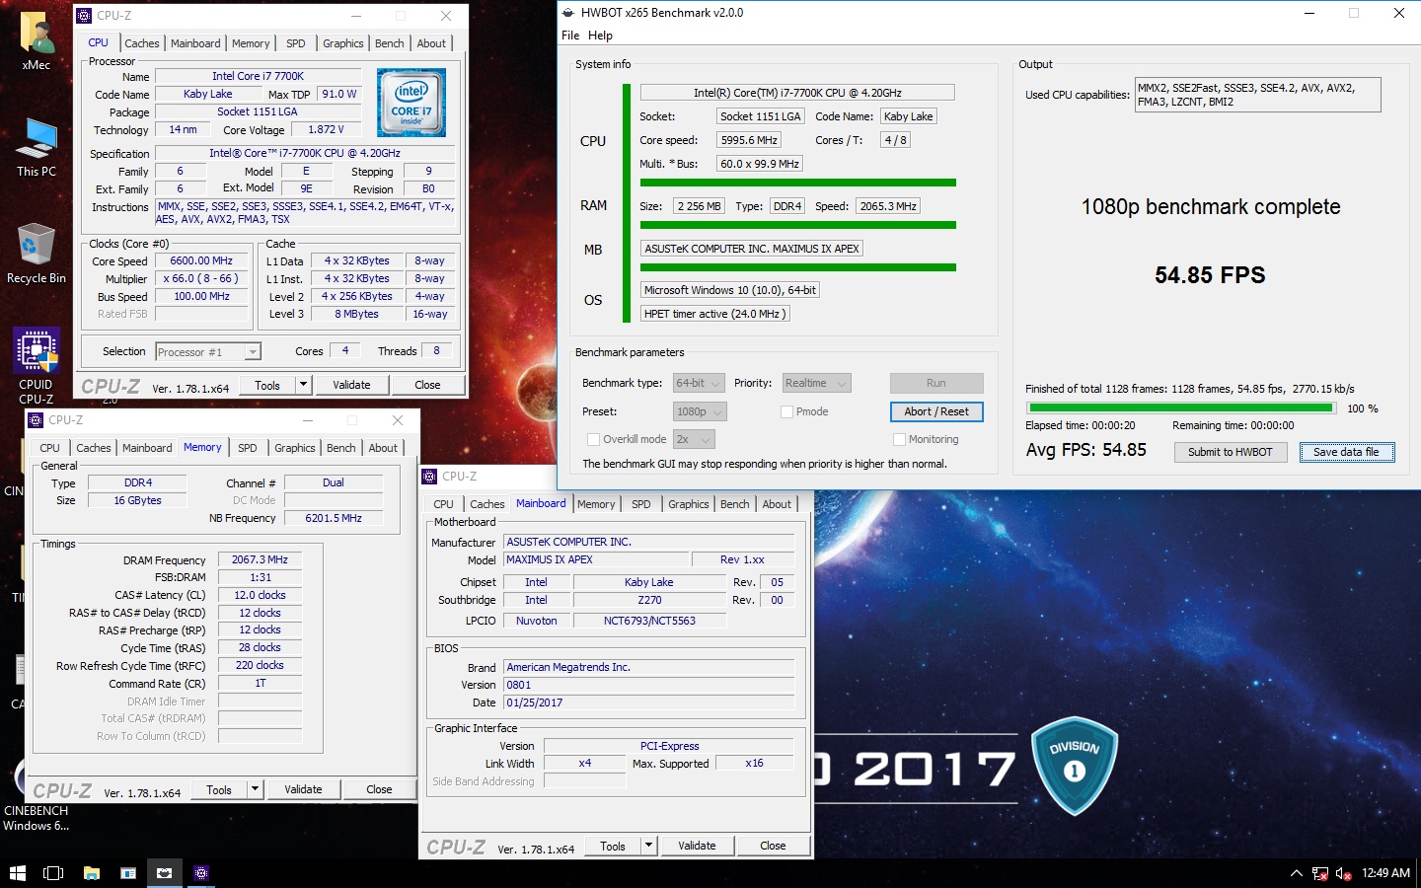The image size is (1421, 888).
Task: Open the Overkill 2x multiplier dropdown
Action: [x=694, y=439]
